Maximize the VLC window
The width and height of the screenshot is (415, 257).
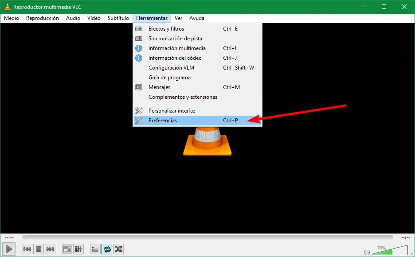point(384,7)
